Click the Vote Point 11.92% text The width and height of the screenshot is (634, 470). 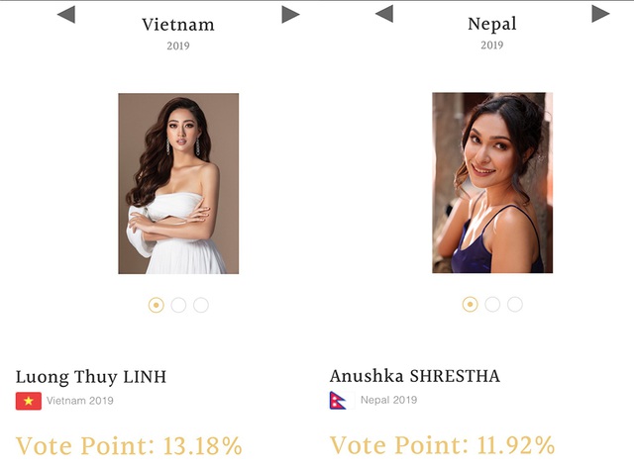pyautogui.click(x=442, y=444)
